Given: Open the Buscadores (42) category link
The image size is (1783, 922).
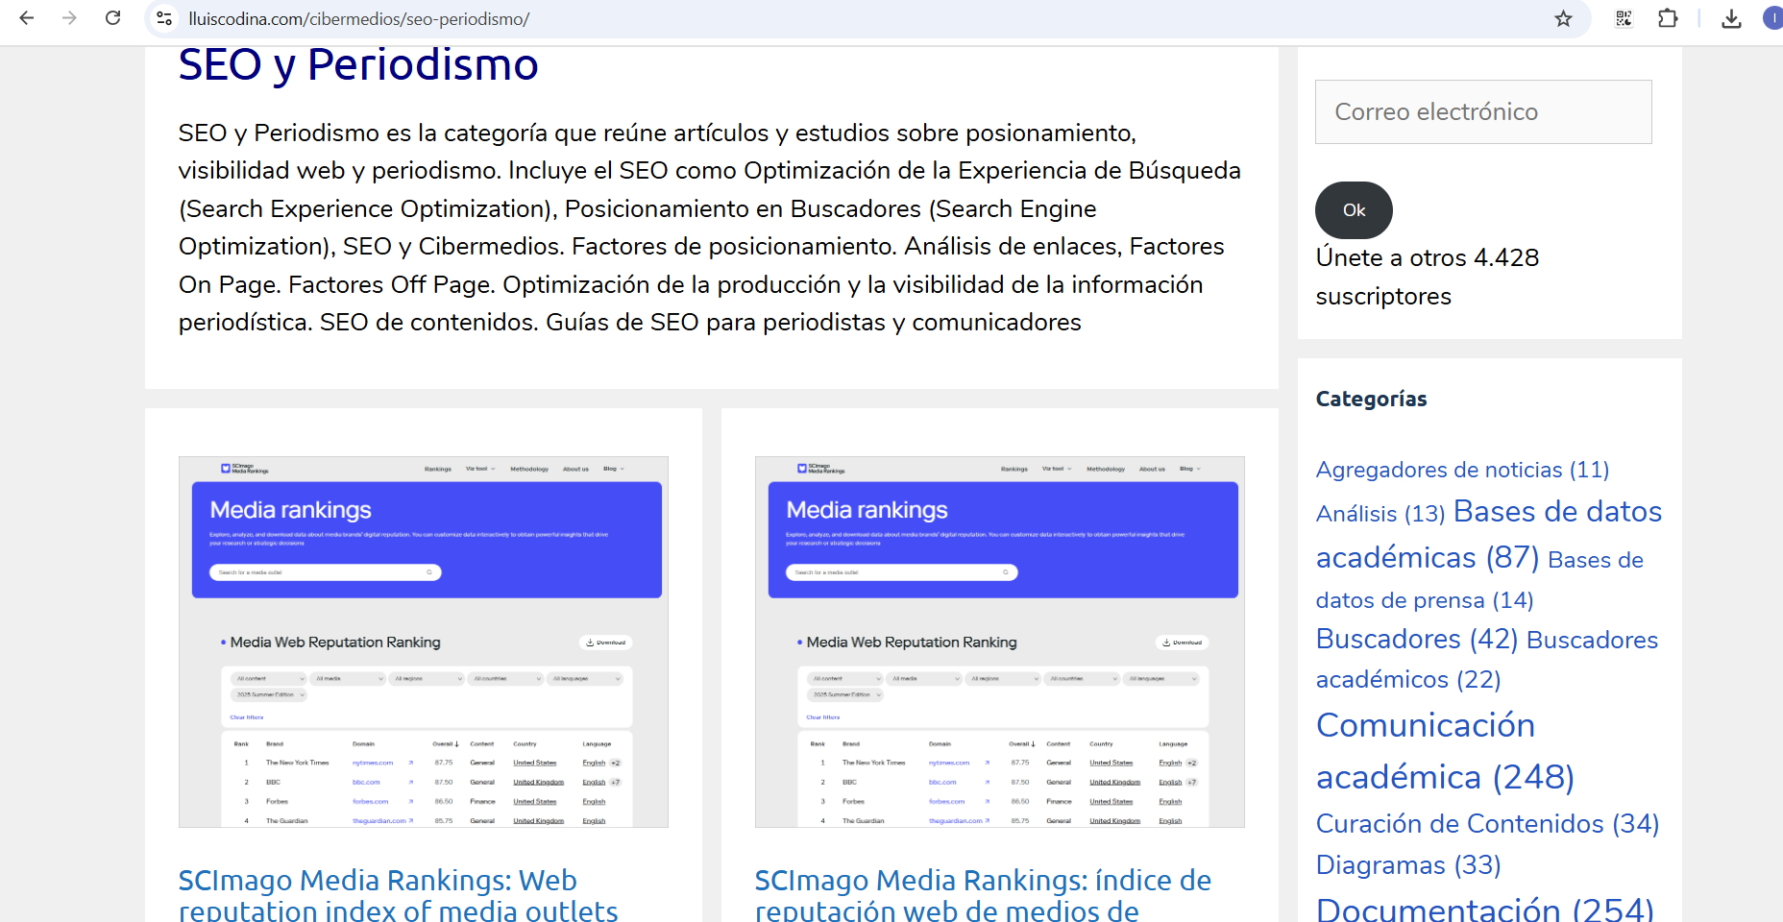Looking at the screenshot, I should pos(1416,639).
